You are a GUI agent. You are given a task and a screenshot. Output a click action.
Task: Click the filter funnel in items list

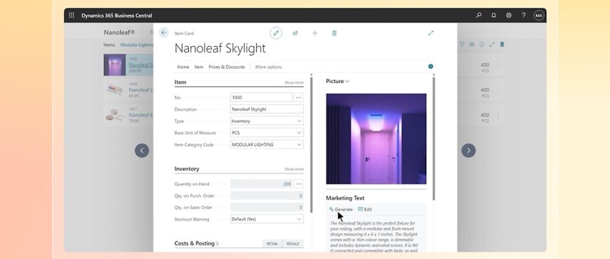(462, 45)
